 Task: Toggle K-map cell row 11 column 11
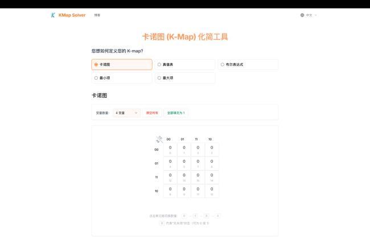(x=198, y=177)
